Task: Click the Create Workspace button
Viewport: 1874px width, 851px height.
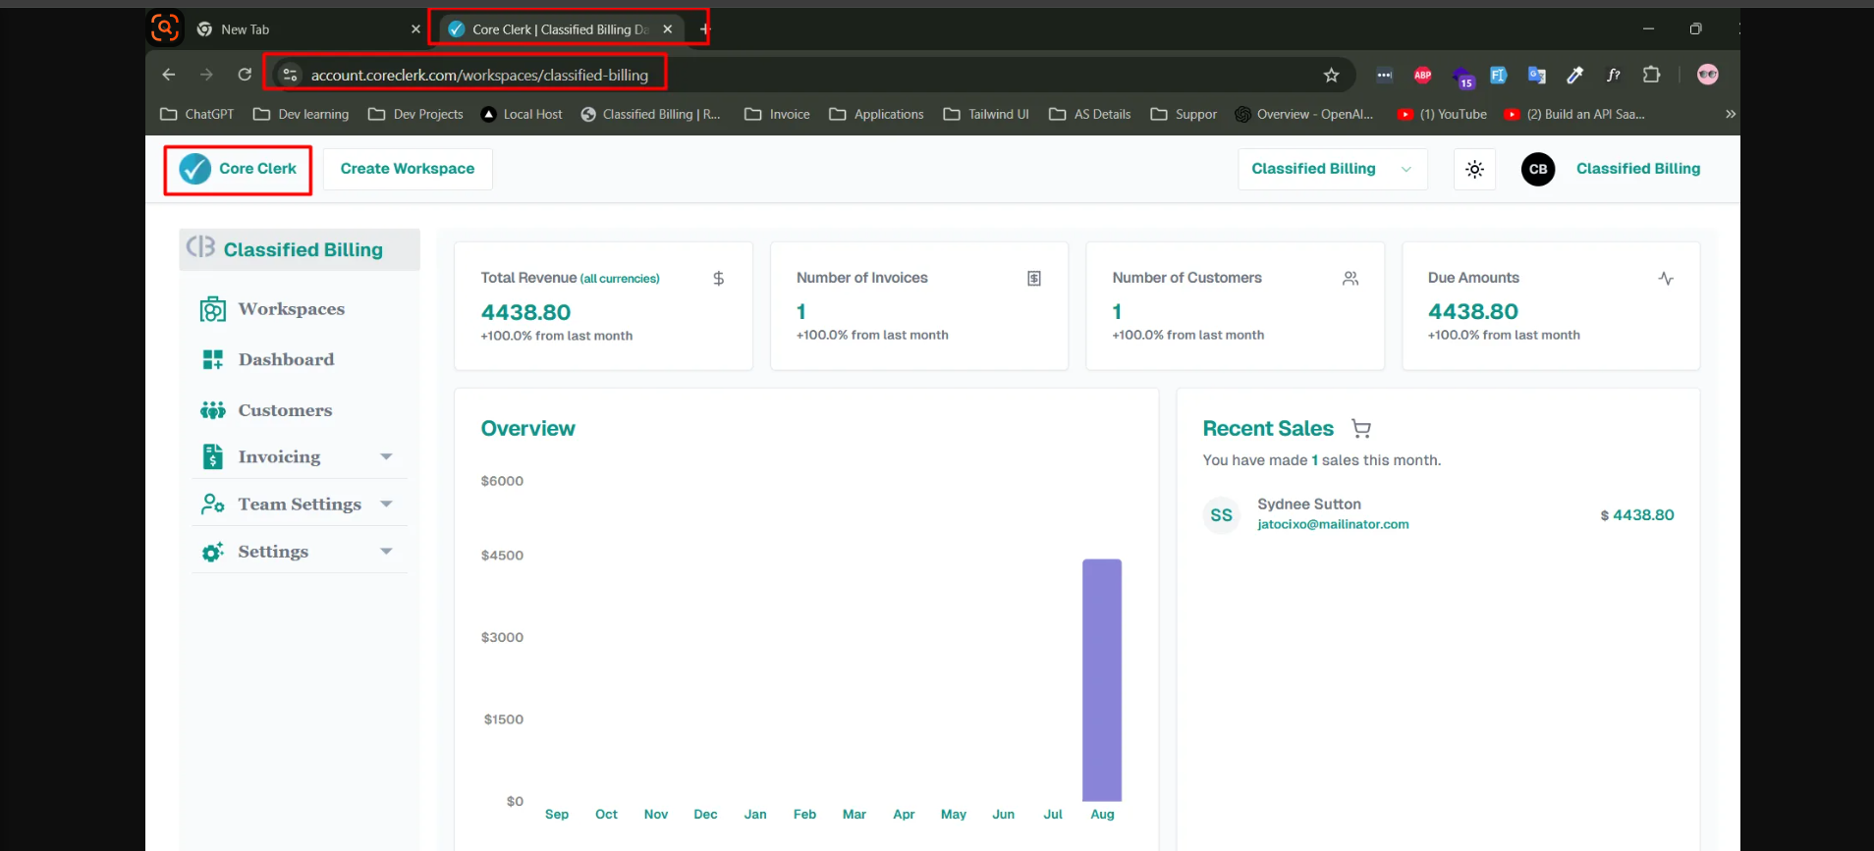Action: pos(408,169)
